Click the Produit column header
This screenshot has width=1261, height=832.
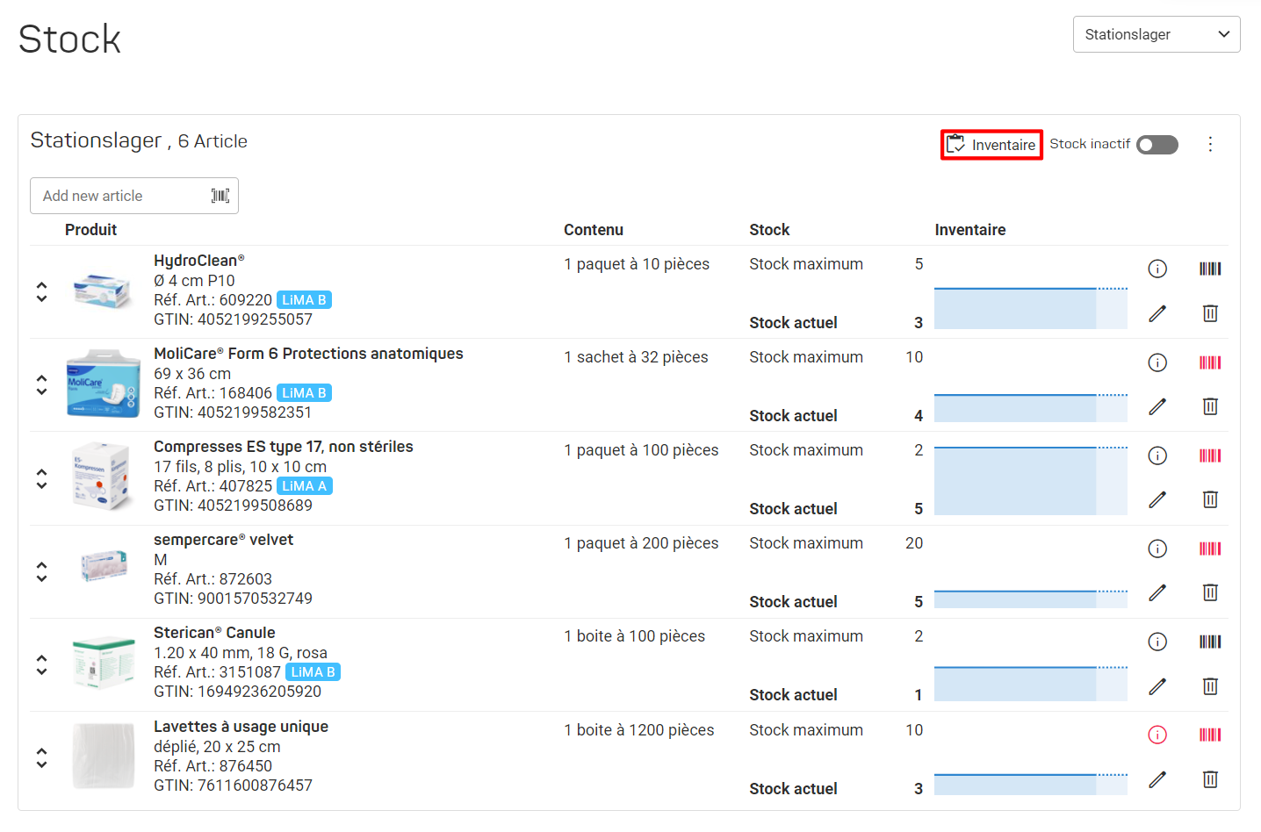(90, 230)
